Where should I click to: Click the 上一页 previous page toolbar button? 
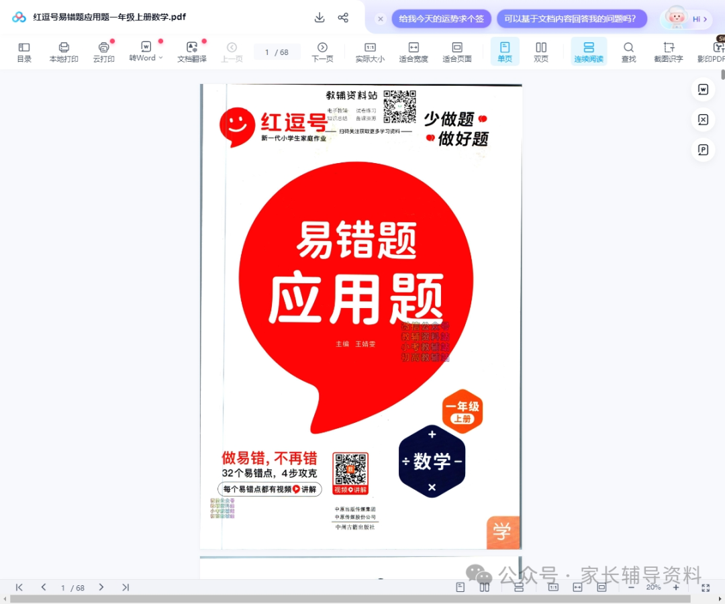(x=232, y=52)
